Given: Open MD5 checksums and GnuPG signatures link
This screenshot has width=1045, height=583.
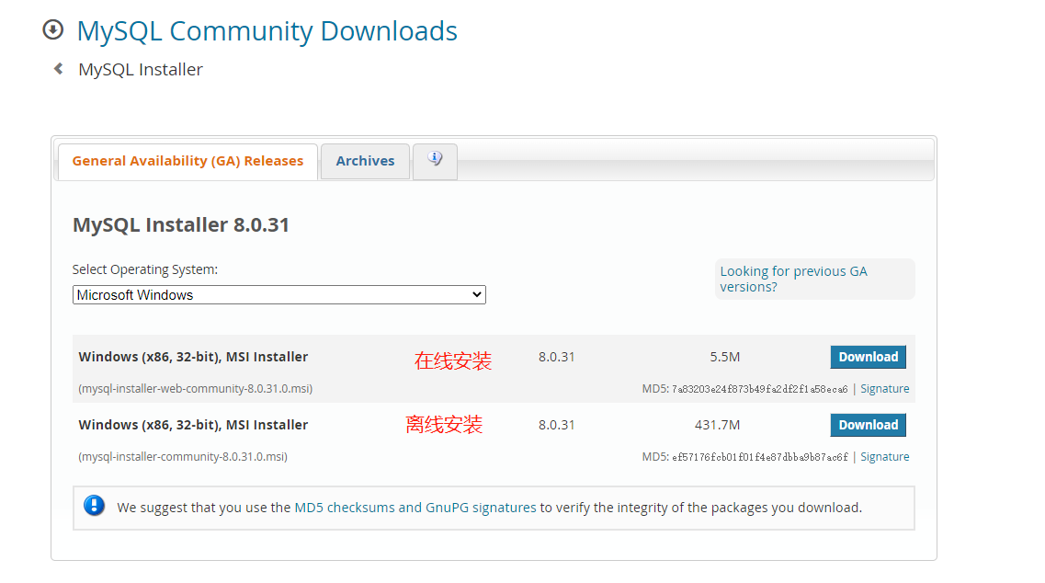Looking at the screenshot, I should pos(415,508).
